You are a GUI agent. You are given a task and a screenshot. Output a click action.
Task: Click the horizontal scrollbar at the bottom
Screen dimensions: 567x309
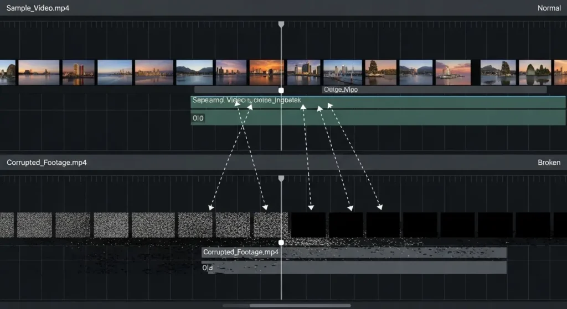286,305
